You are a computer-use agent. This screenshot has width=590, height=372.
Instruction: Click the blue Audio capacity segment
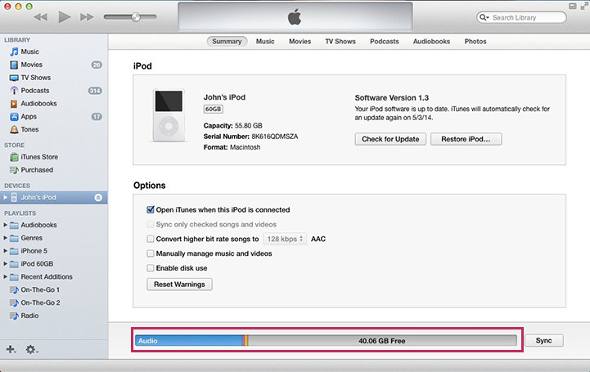tap(189, 341)
